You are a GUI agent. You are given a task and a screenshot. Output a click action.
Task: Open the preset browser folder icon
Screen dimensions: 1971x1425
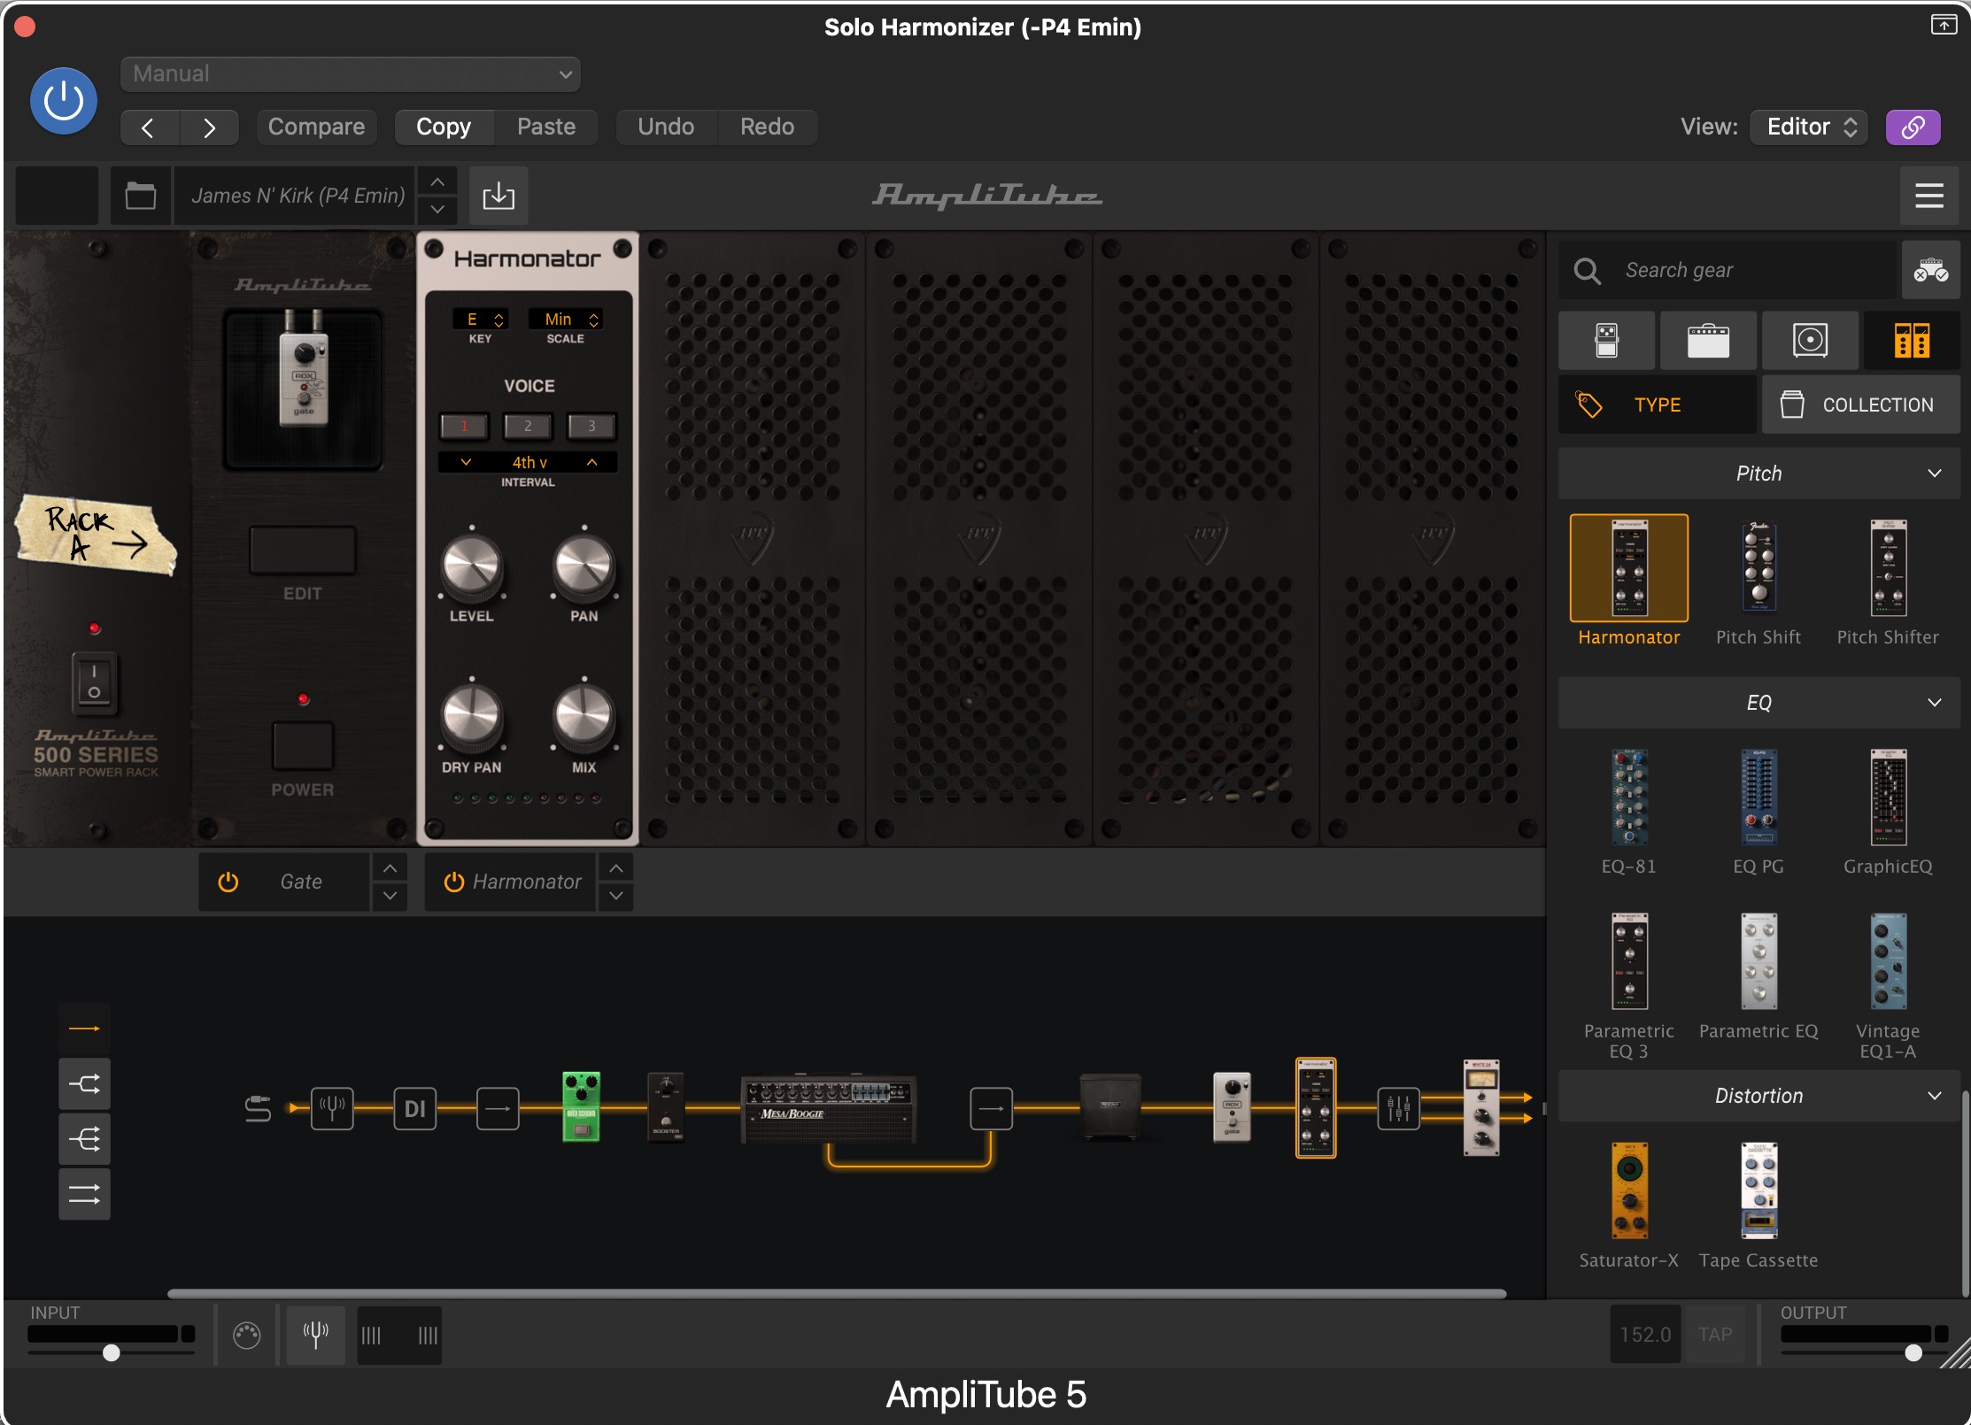coord(141,196)
